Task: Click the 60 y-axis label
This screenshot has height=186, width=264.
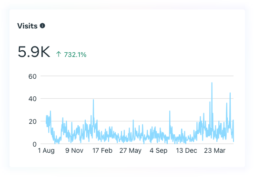Action: (32, 76)
